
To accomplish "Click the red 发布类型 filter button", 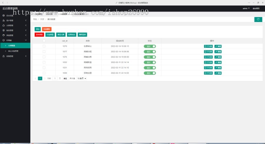I will point(39,35).
